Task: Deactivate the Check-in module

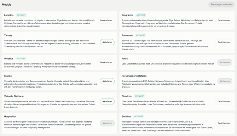Action: (224, 102)
